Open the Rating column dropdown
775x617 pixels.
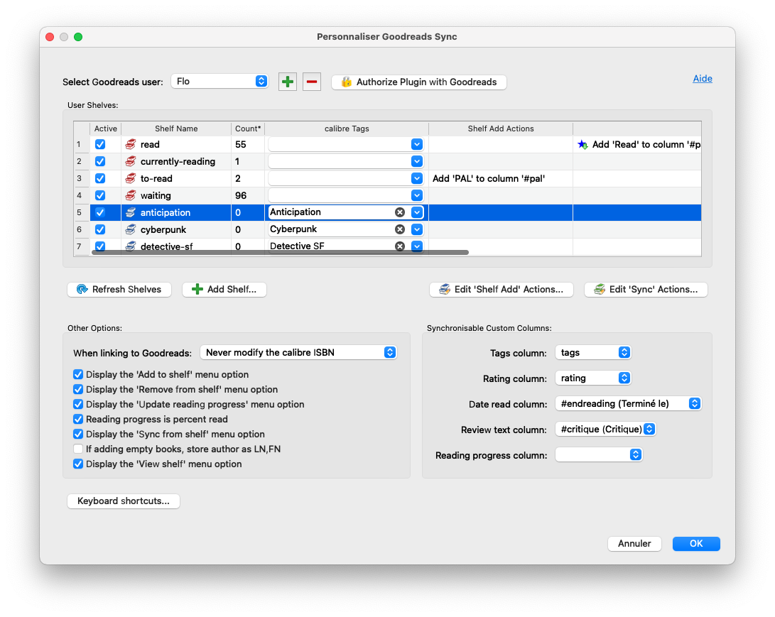593,378
